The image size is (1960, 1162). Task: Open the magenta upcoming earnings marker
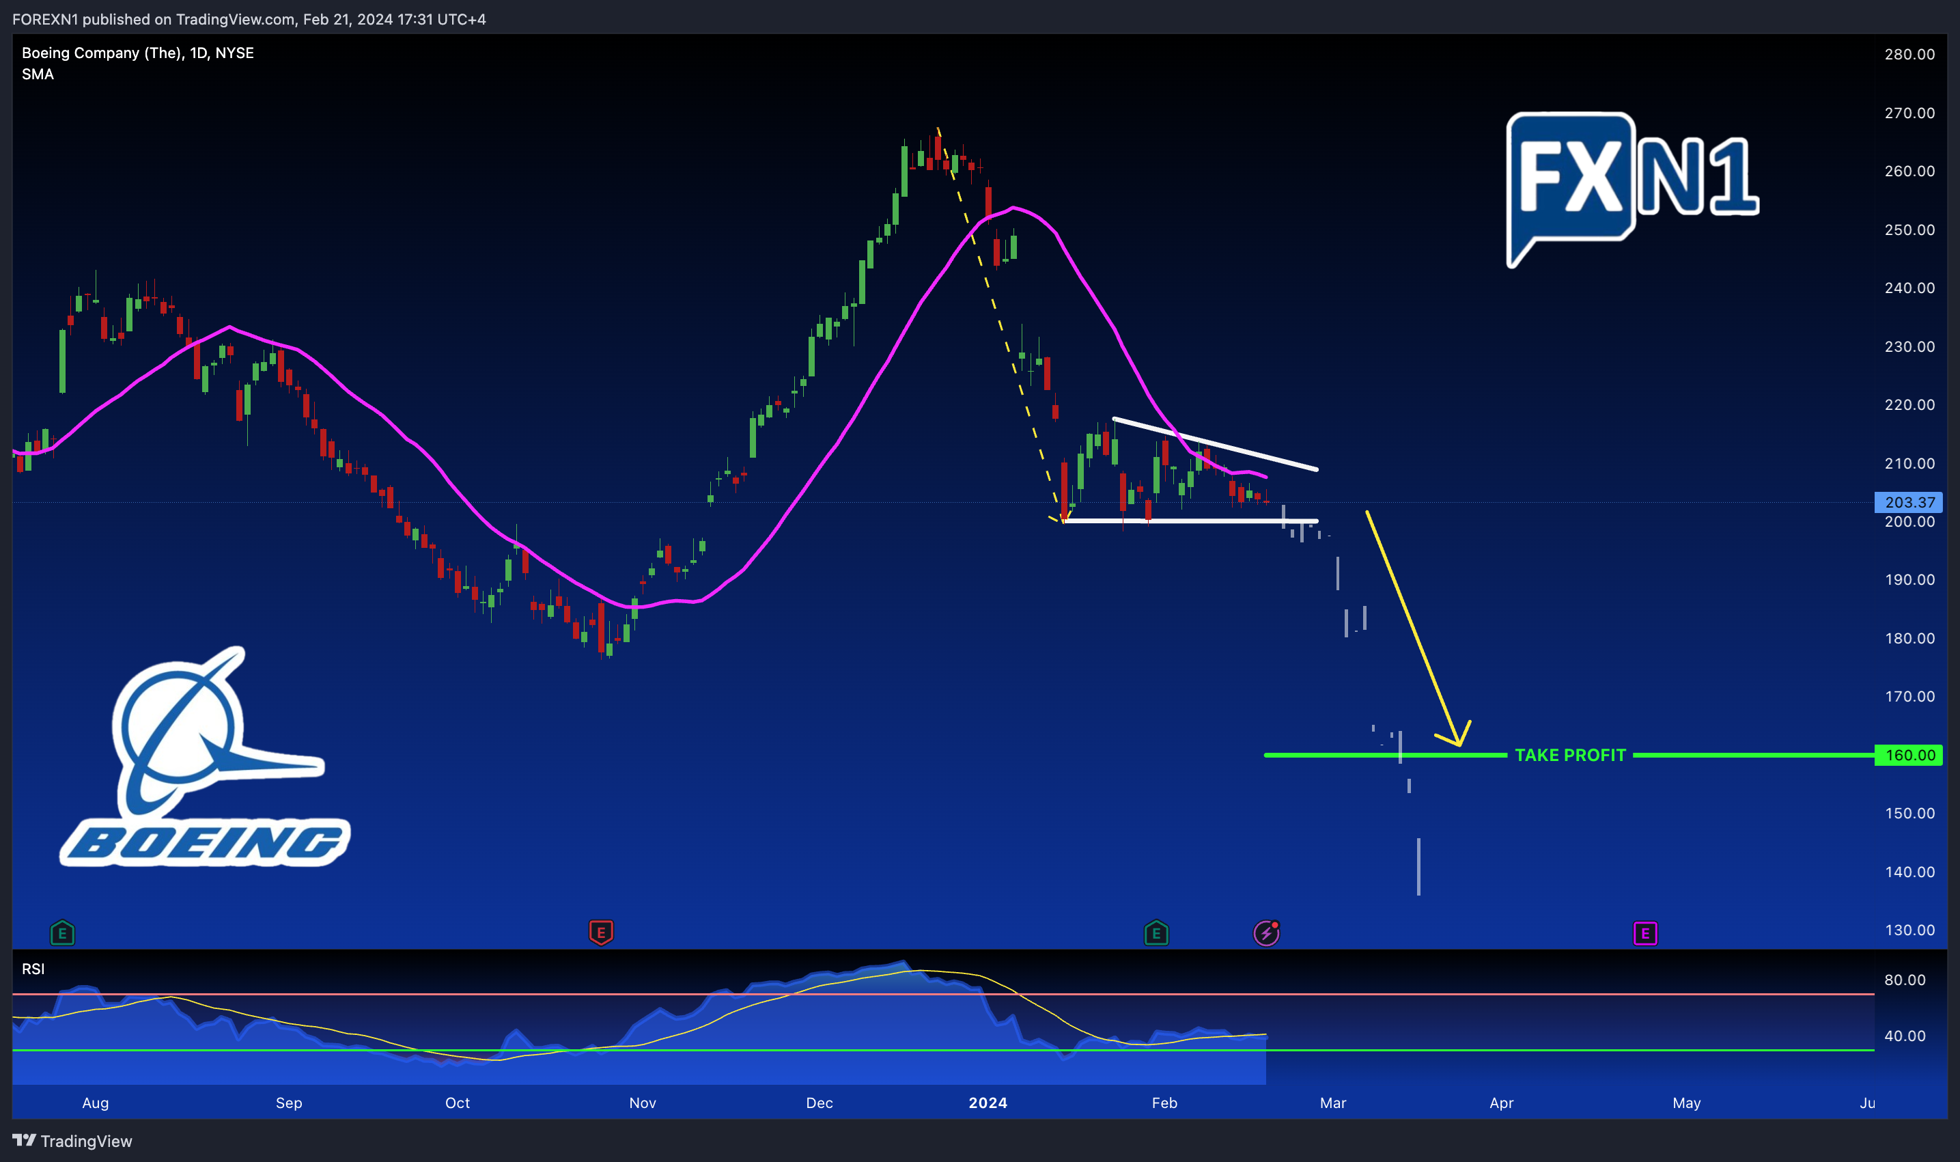point(1645,933)
